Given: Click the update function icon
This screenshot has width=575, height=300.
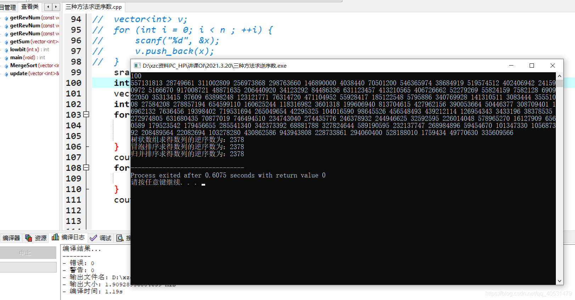Looking at the screenshot, I should [6, 74].
